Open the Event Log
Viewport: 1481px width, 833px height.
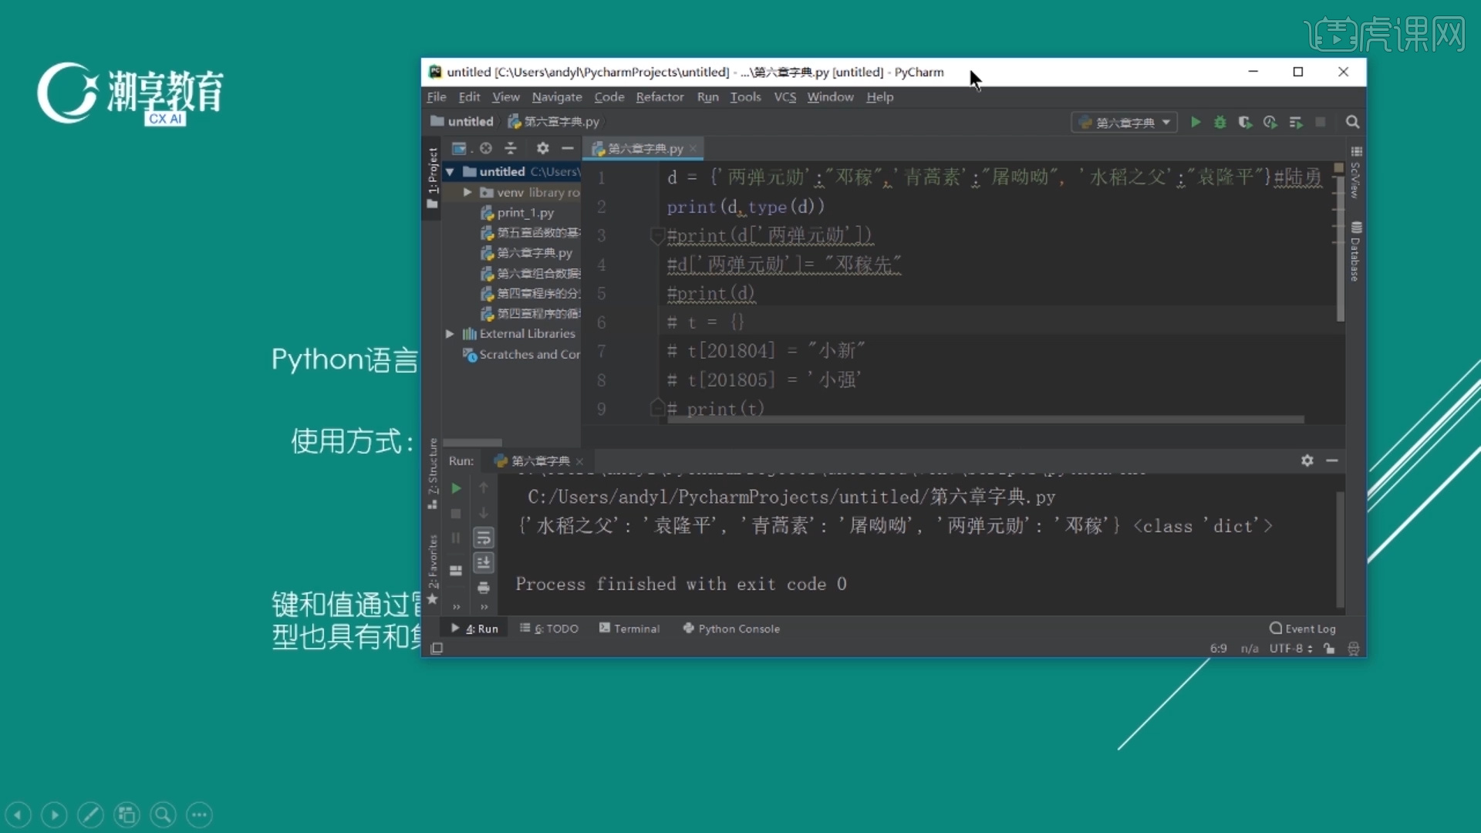1303,629
